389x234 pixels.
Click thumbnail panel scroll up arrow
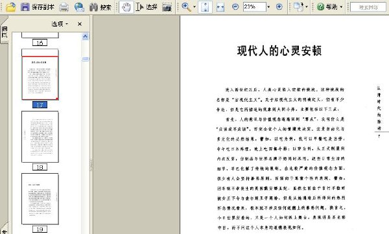point(85,36)
